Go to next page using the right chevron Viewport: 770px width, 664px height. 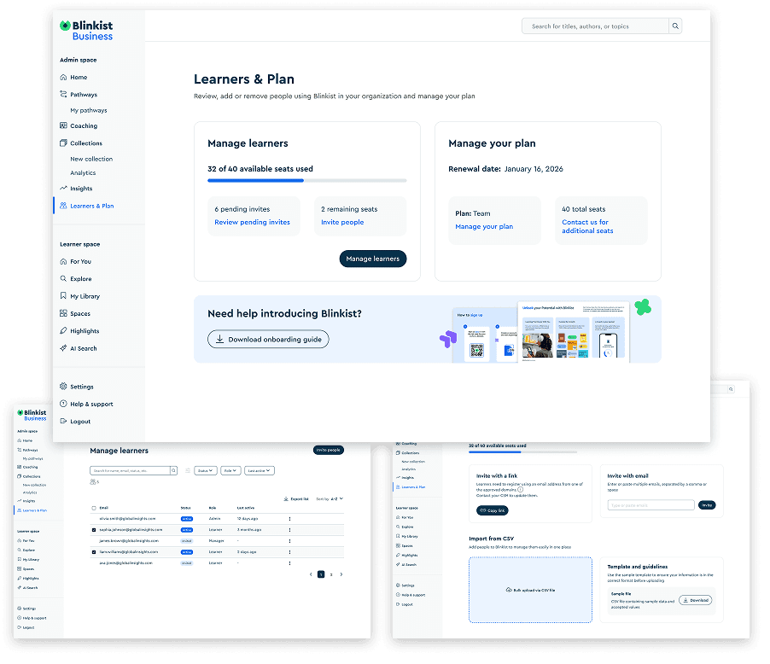341,574
